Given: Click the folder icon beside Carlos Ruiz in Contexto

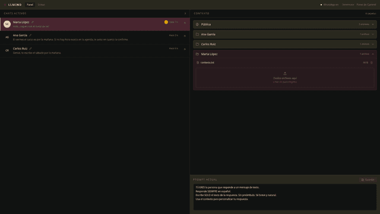Looking at the screenshot, I should [x=197, y=44].
